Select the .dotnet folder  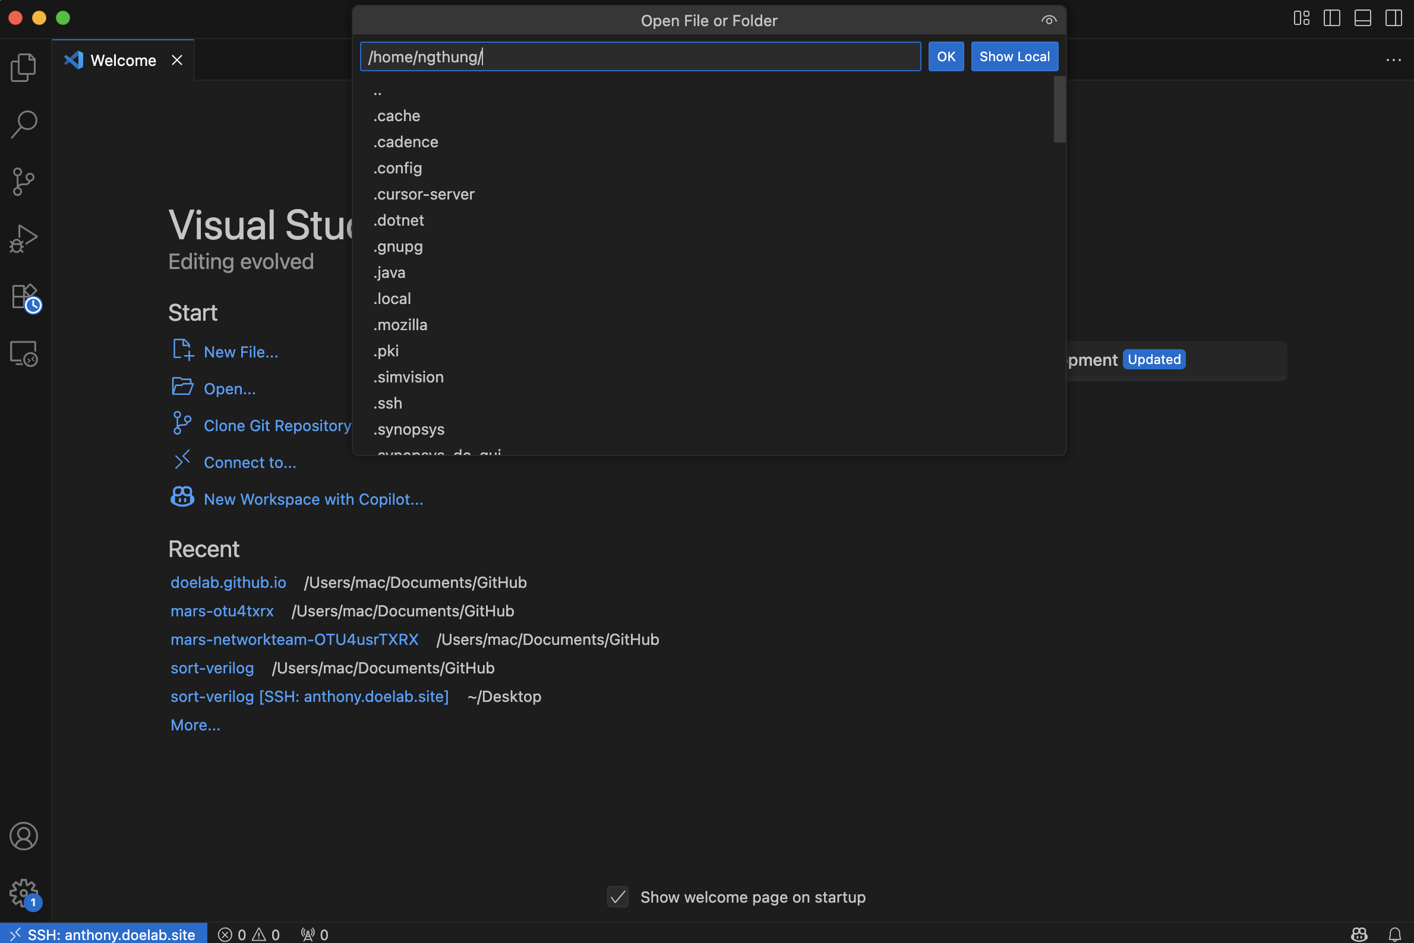click(x=702, y=221)
